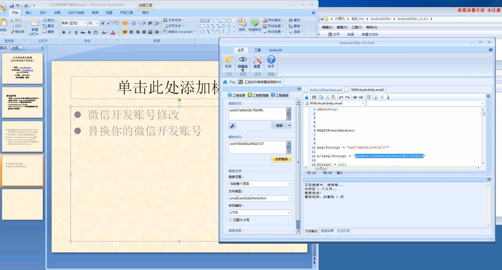The height and width of the screenshot is (270, 502).
Task: Click the search panel vertical scrollbar
Action: click(298, 166)
